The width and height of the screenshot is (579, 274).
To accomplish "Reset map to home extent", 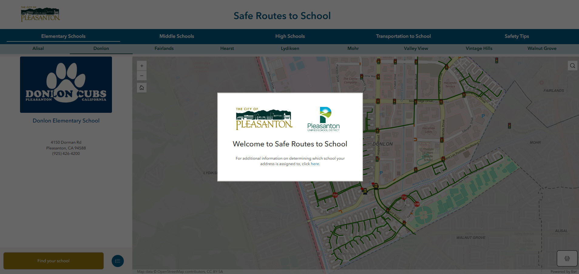I will [x=142, y=88].
